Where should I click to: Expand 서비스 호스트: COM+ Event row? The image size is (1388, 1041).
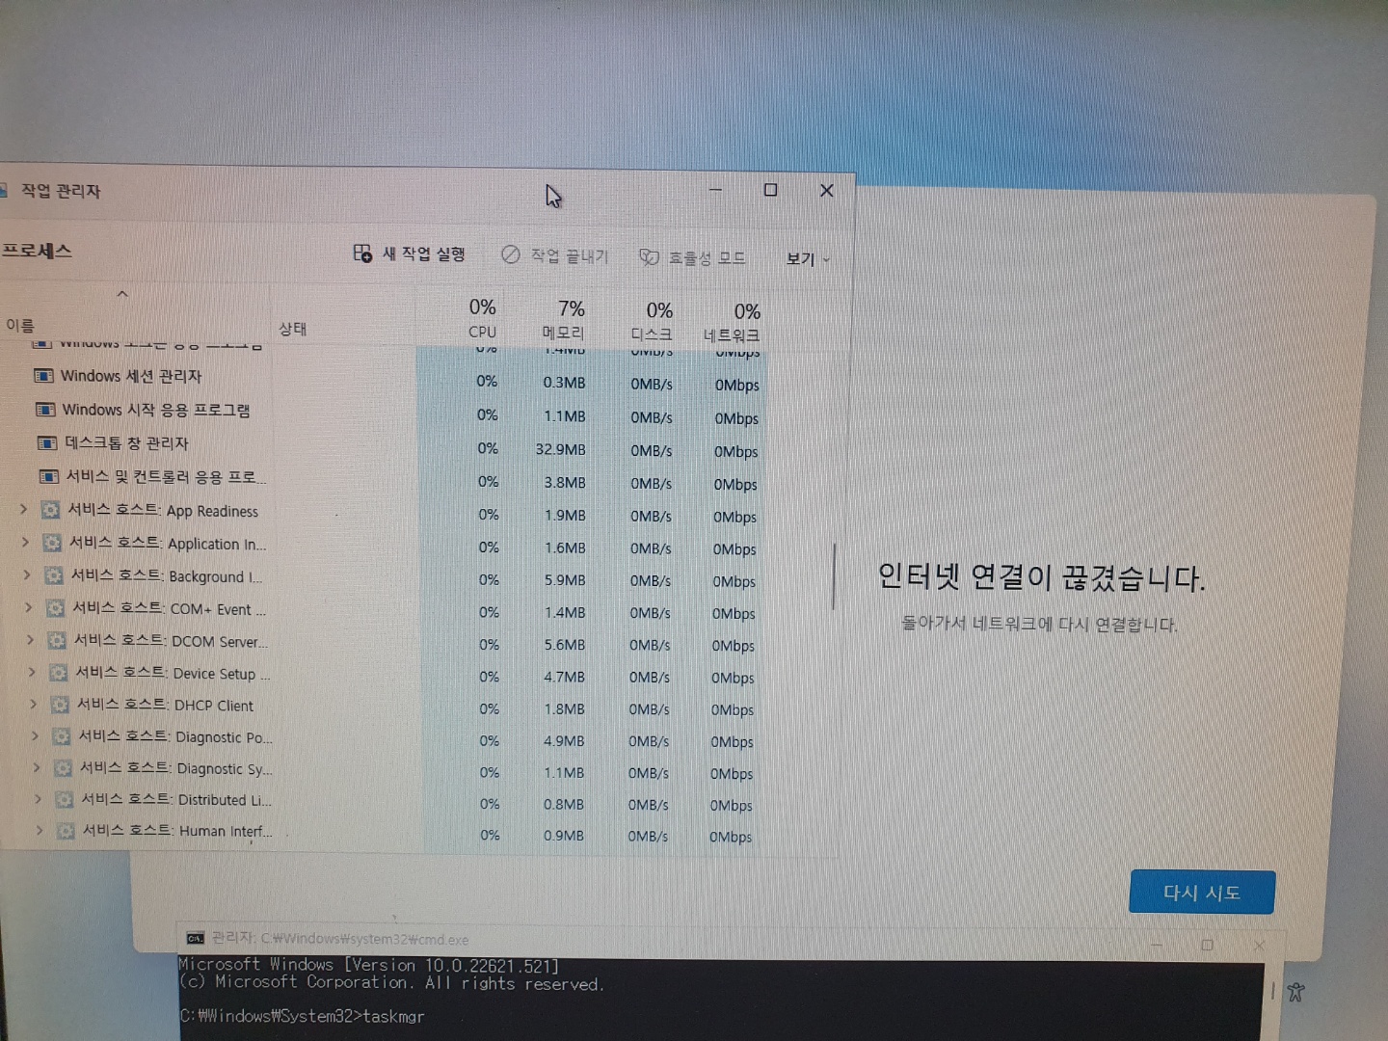[29, 607]
